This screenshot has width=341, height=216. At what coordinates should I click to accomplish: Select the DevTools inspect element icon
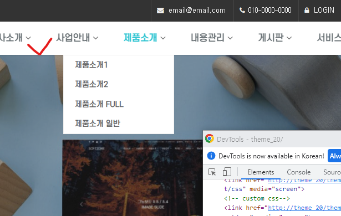(212, 172)
